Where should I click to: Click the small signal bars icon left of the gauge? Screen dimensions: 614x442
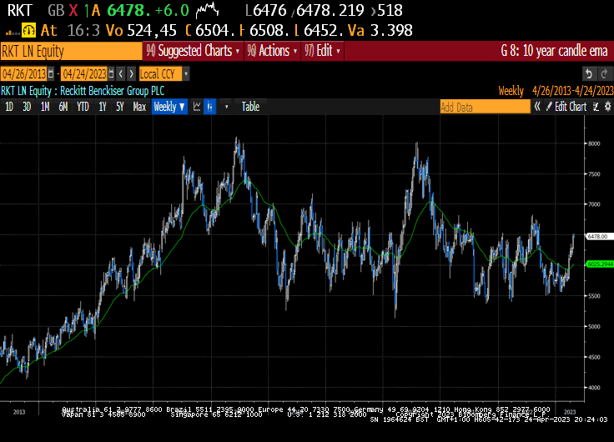click(13, 33)
